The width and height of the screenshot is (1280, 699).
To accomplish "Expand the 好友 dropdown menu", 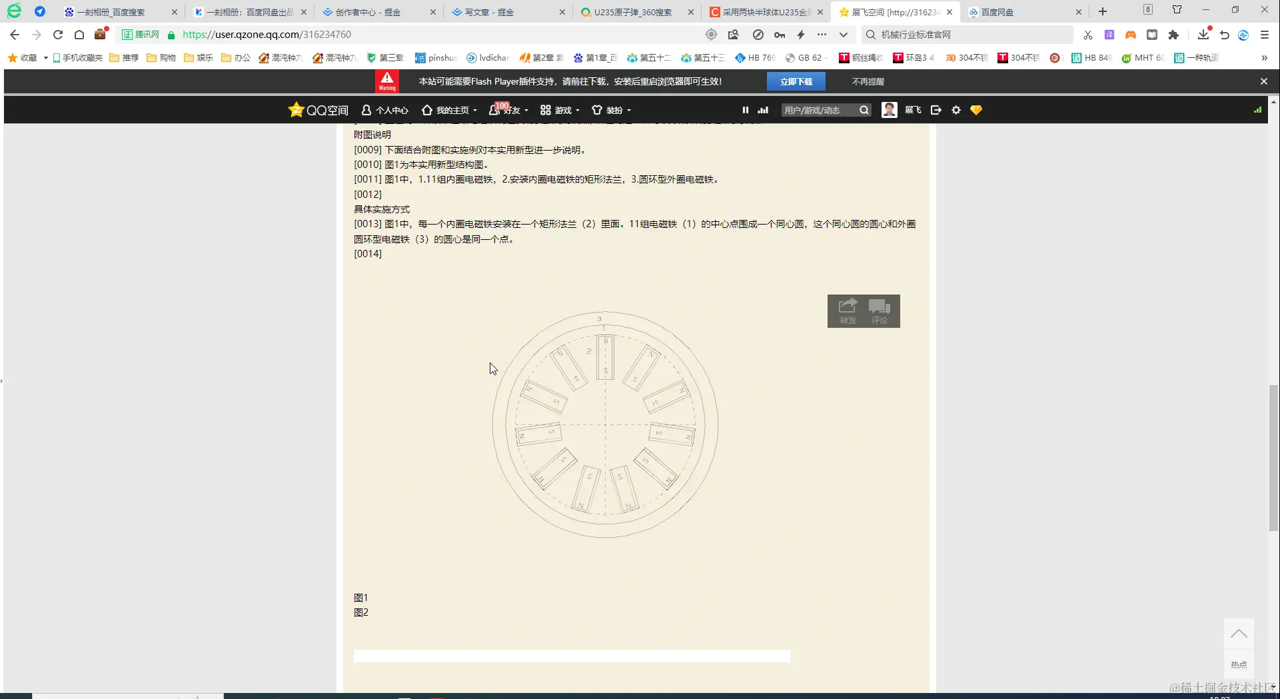I will click(x=526, y=111).
